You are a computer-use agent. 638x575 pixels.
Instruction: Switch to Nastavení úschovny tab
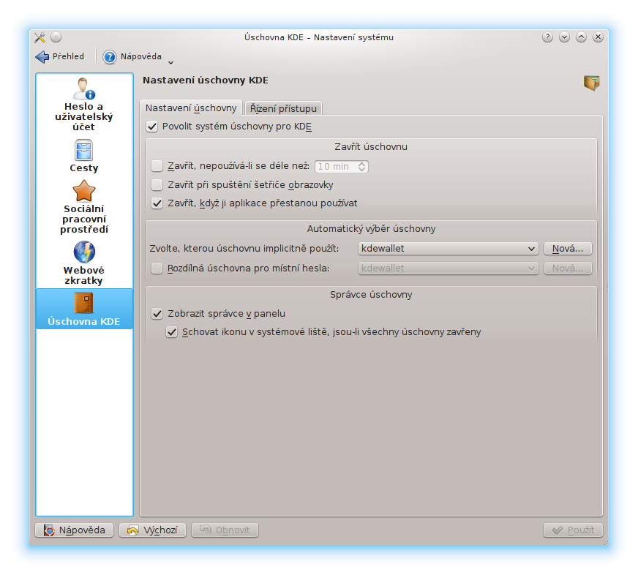[x=191, y=108]
